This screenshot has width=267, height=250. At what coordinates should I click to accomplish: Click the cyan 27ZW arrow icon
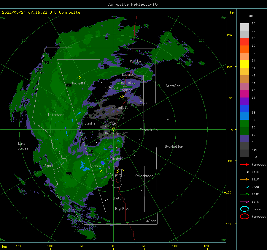pos(244,187)
